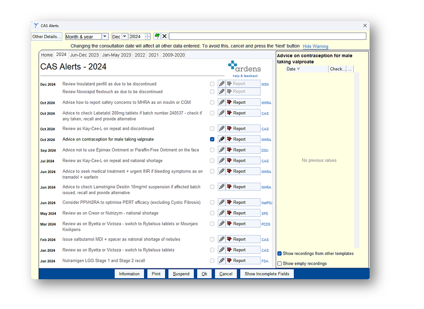Click pencil icon for Jan 2024 Rybelsus tablets row
This screenshot has height=309, width=424.
point(222,250)
